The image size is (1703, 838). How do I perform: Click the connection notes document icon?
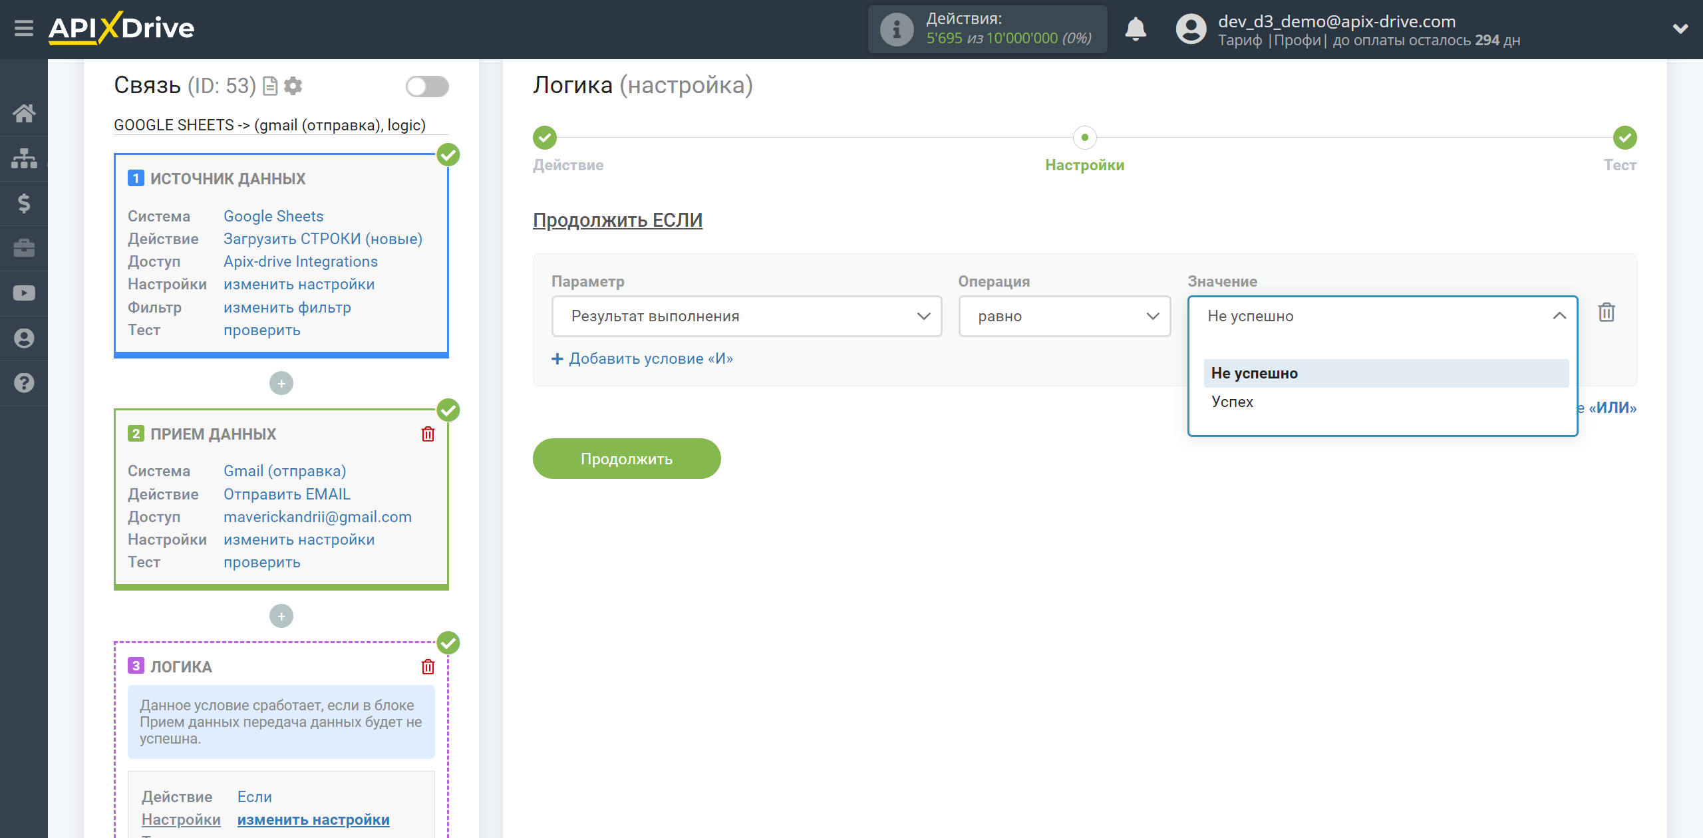270,86
